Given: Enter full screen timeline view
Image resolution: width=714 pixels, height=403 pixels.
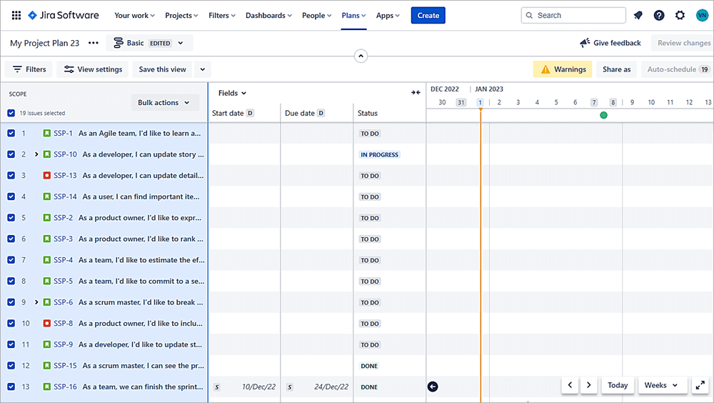Looking at the screenshot, I should [700, 385].
